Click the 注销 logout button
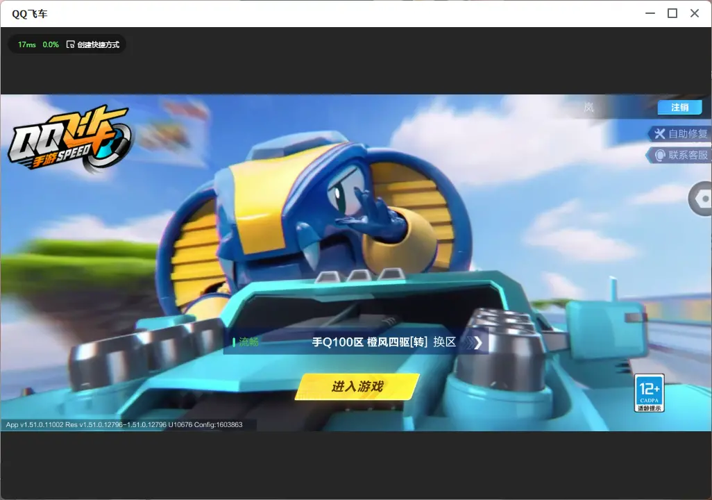 [680, 107]
